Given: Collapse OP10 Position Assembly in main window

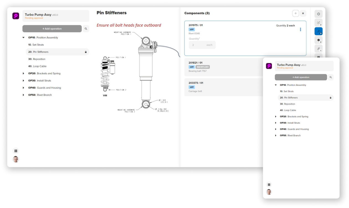Looking at the screenshot, I should (24, 38).
